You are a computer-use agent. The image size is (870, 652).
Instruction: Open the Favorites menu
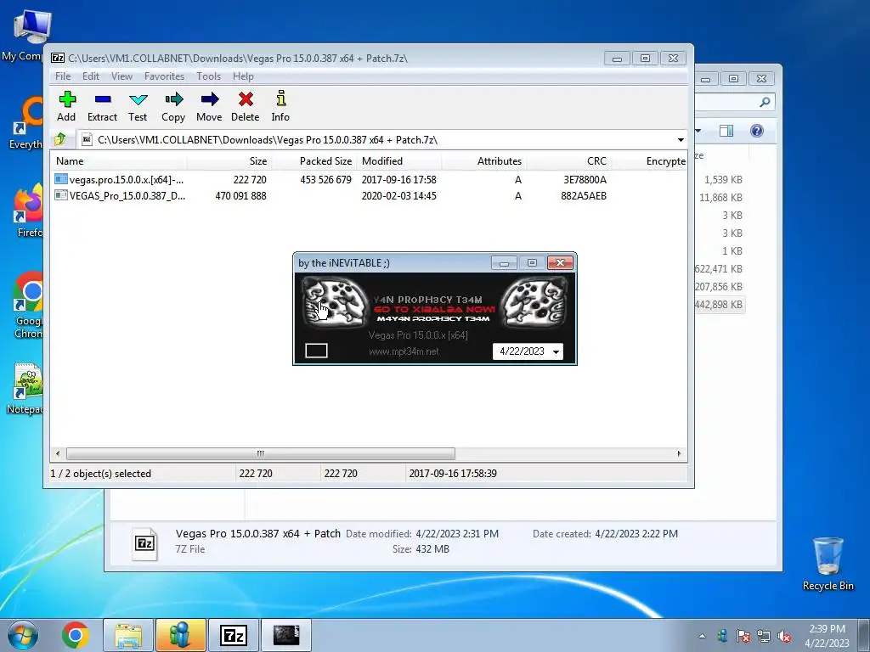pos(164,76)
